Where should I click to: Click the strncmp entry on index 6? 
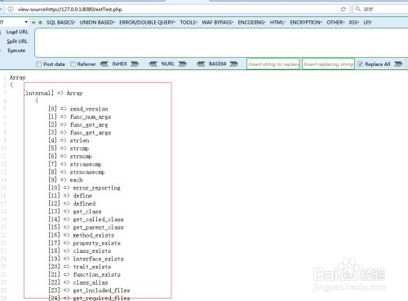[x=81, y=156]
